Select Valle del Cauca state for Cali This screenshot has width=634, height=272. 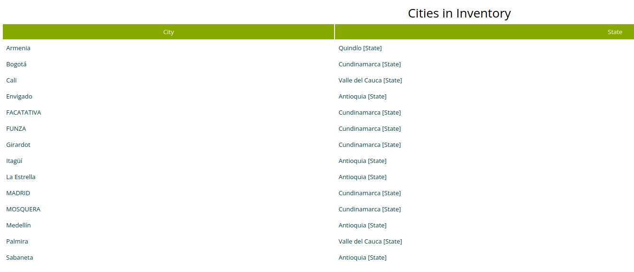click(370, 81)
